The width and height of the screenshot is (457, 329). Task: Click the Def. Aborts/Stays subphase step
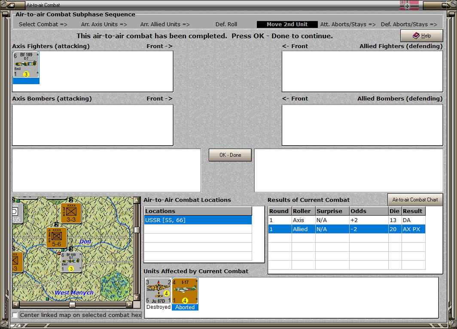(409, 24)
